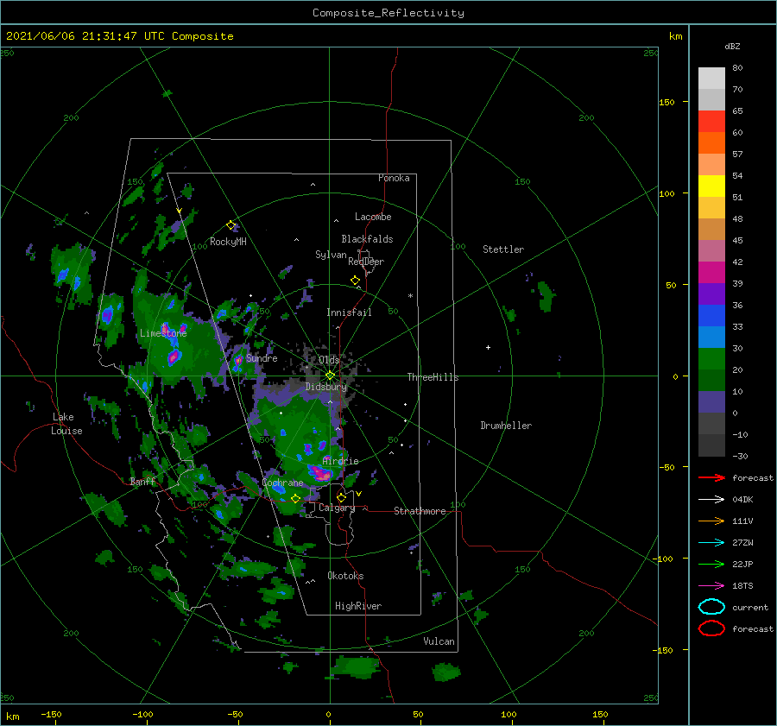
Task: Click the Drumheller city label
Action: tap(506, 426)
